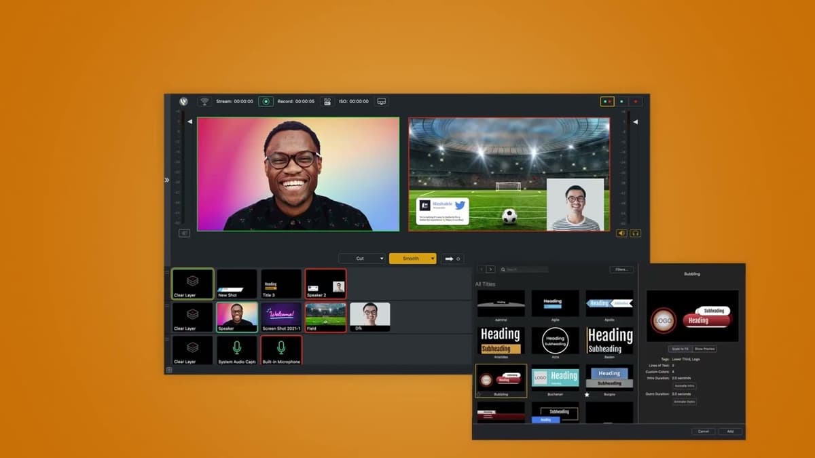Click the Scale to Fit button
Image resolution: width=815 pixels, height=458 pixels.
click(680, 349)
